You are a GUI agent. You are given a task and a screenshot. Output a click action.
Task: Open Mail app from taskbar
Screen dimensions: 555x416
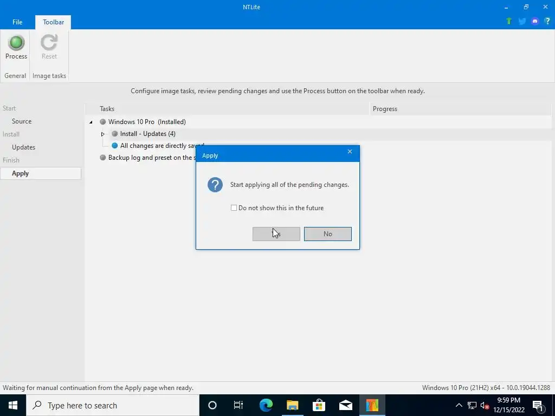point(345,405)
